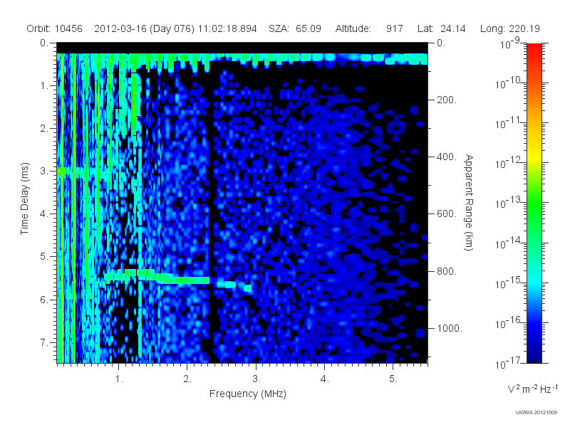Click the '7.' time delay tick label
The height and width of the screenshot is (427, 570).
tap(44, 342)
